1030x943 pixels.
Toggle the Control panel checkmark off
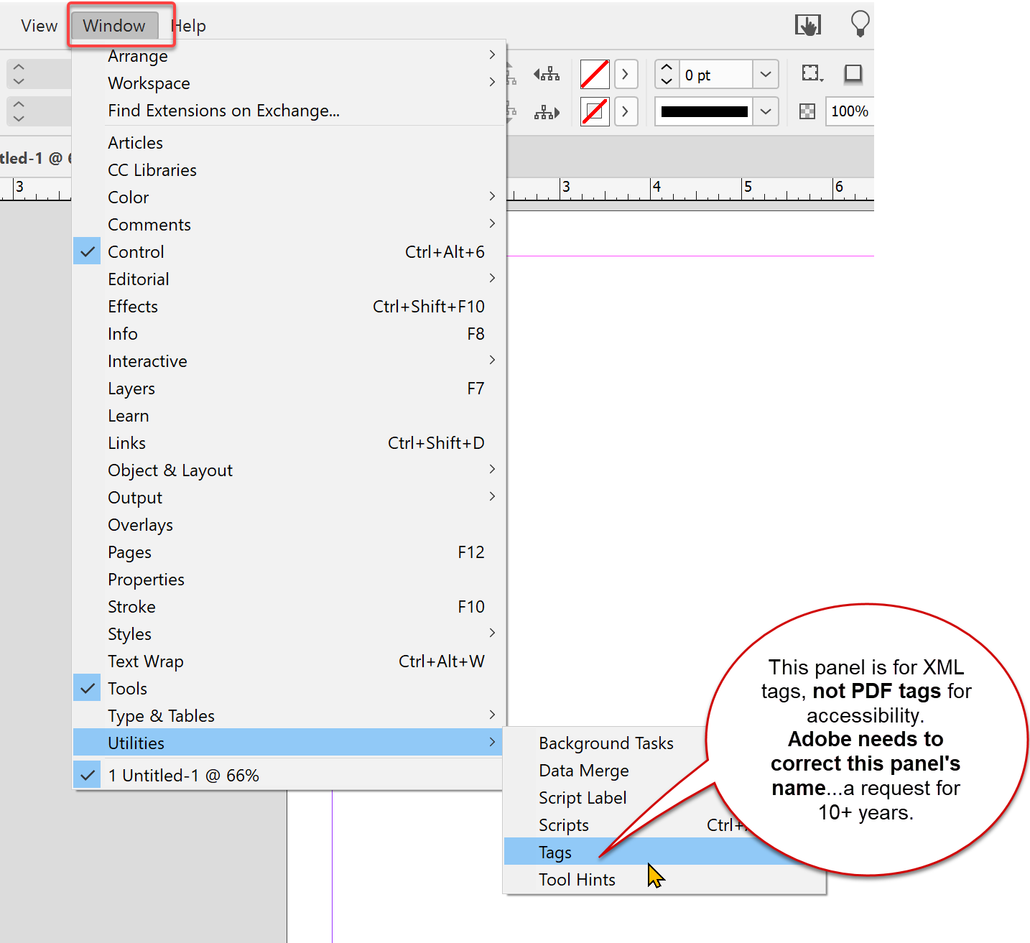tap(87, 251)
